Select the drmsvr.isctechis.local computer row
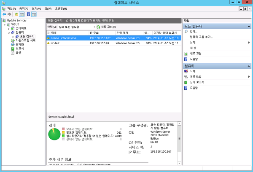This screenshot has width=253, height=172. coord(114,38)
